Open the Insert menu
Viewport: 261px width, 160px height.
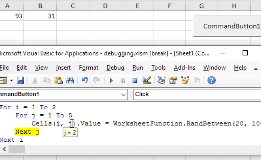click(x=63, y=68)
